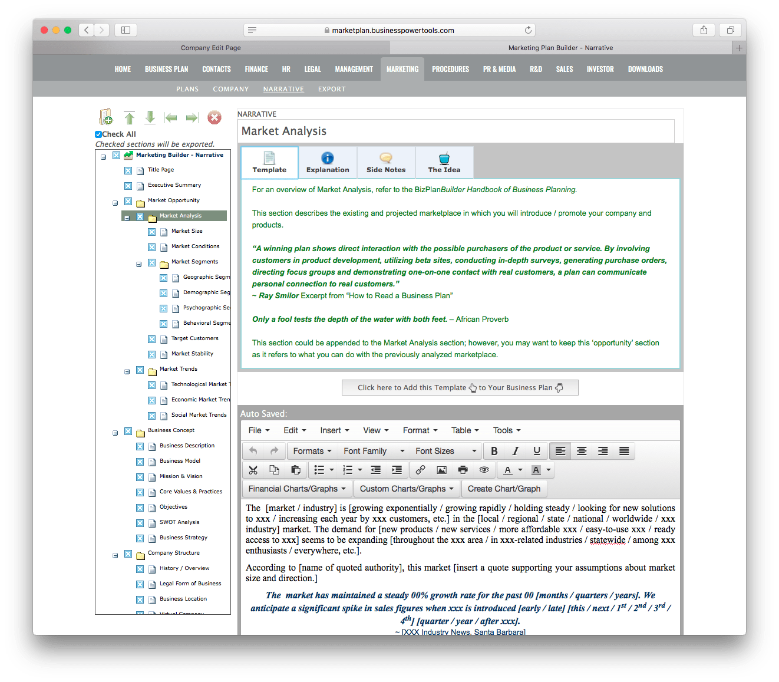The width and height of the screenshot is (779, 682).
Task: Toggle the Check All checkbox
Action: click(x=98, y=134)
